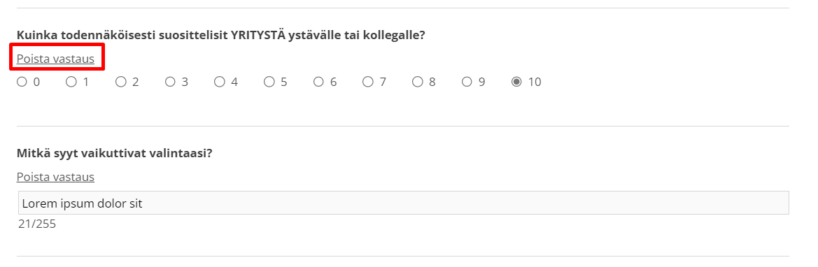Pick rating 3 on the recommendation scale
The width and height of the screenshot is (818, 267).
coord(170,82)
